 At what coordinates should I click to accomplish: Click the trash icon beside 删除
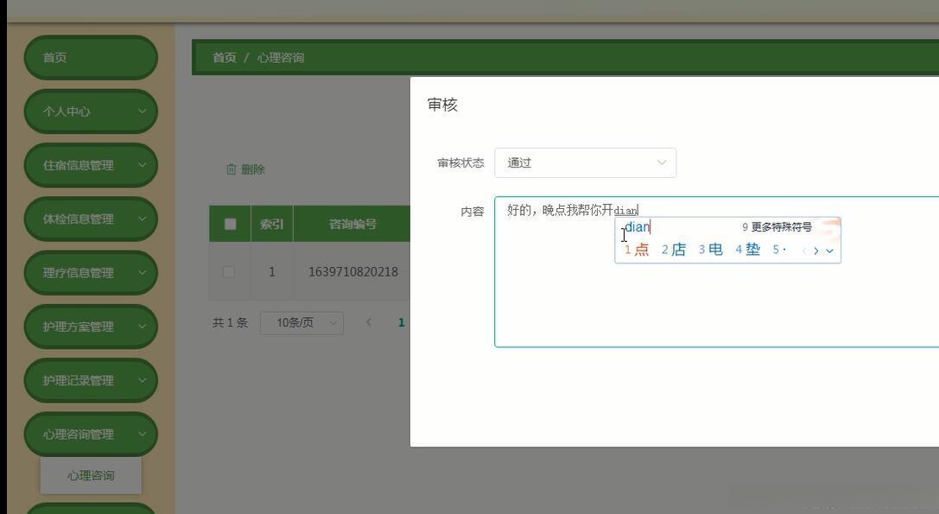pyautogui.click(x=231, y=169)
